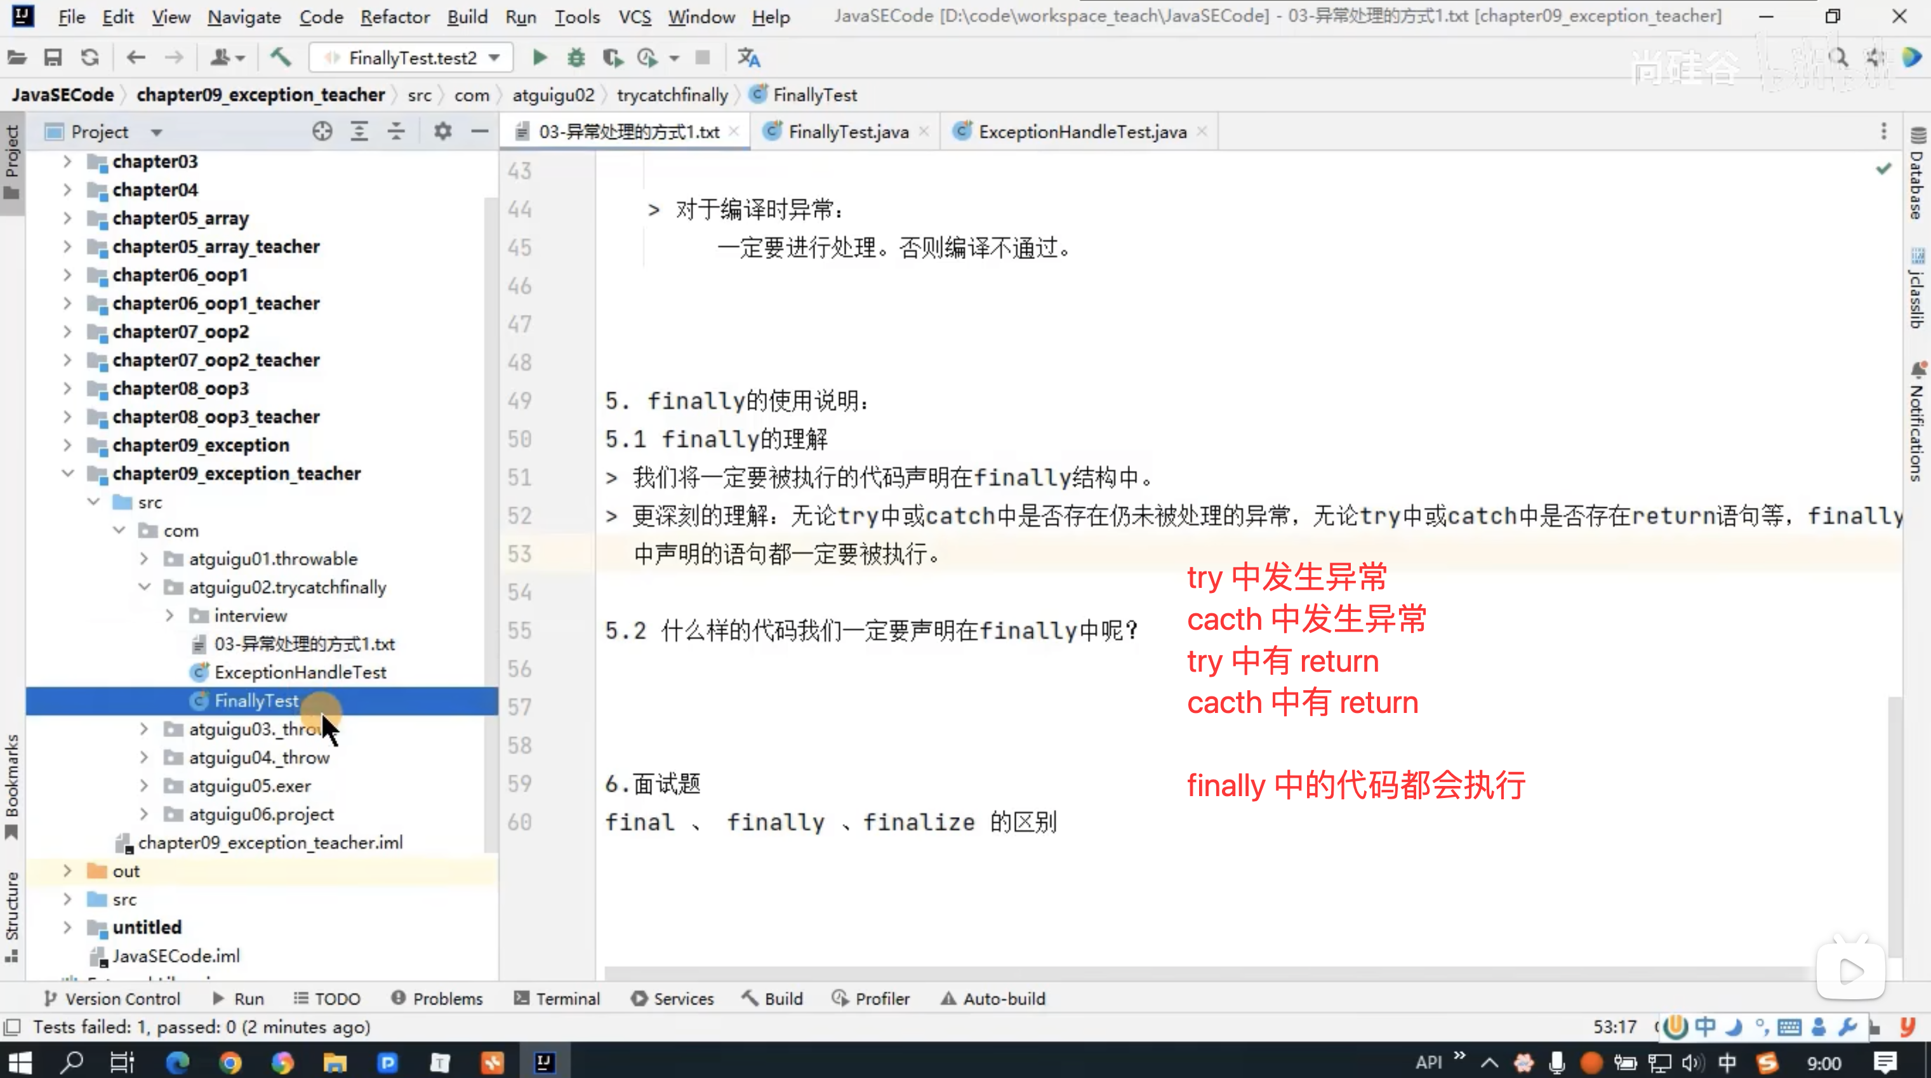The height and width of the screenshot is (1078, 1931).
Task: Open FinallyTest.test2 run configuration dropdown
Action: click(411, 58)
